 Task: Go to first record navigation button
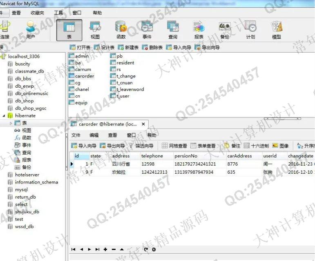coord(73,249)
